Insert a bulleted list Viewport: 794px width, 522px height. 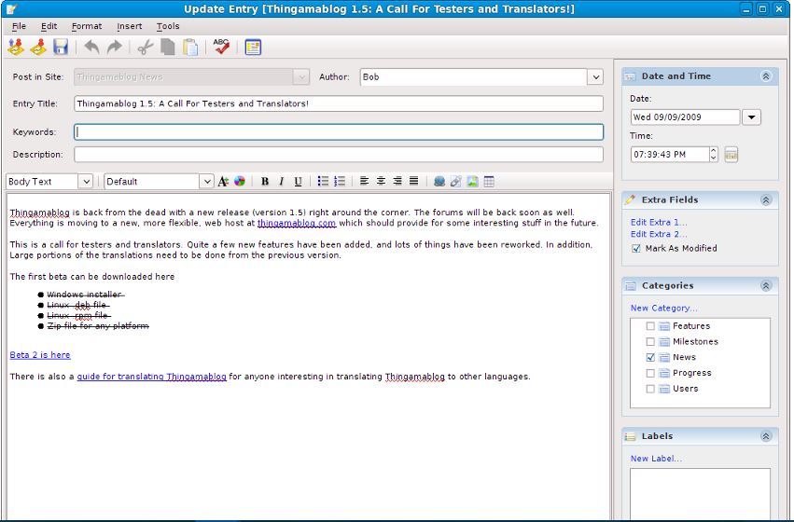pos(323,181)
